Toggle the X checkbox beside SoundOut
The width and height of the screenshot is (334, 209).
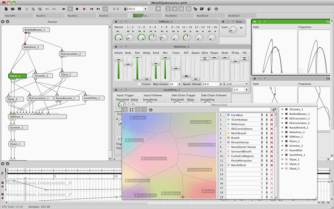tap(286, 150)
